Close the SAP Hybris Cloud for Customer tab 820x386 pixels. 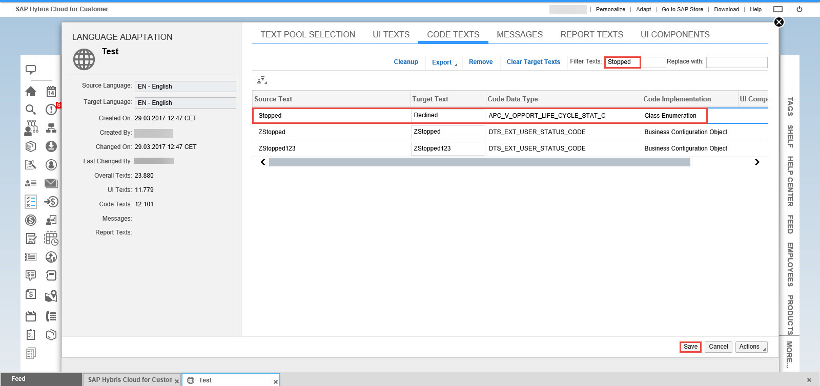(x=177, y=381)
